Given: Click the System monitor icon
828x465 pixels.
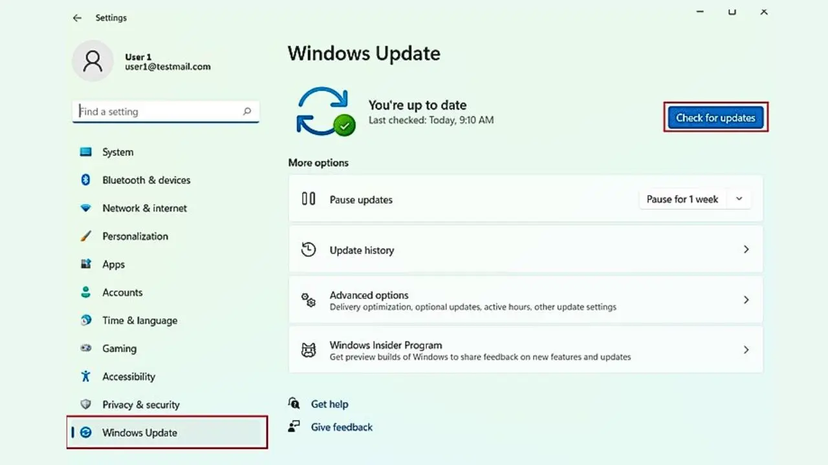Looking at the screenshot, I should click(85, 152).
